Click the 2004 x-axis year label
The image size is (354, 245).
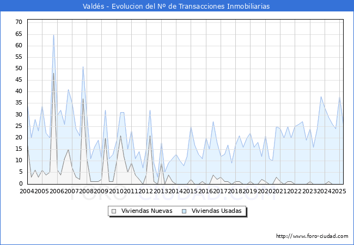[27, 191]
